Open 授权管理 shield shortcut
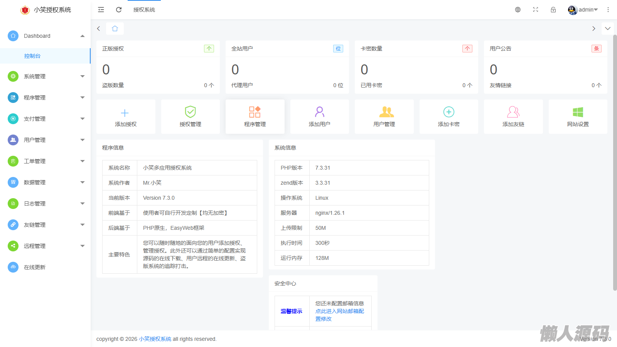 click(190, 116)
